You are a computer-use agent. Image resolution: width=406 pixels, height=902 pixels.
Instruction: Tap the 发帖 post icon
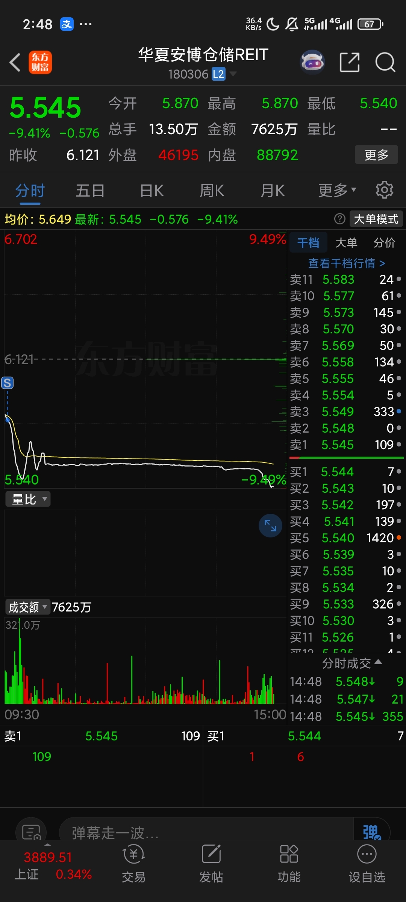pos(211,864)
